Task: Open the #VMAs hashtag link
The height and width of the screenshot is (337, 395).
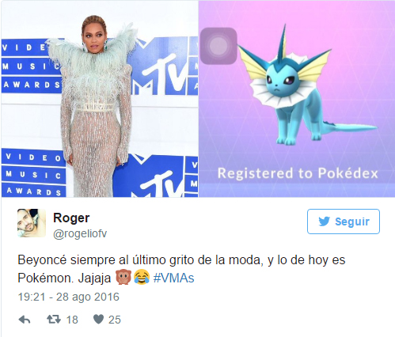Action: tap(173, 278)
